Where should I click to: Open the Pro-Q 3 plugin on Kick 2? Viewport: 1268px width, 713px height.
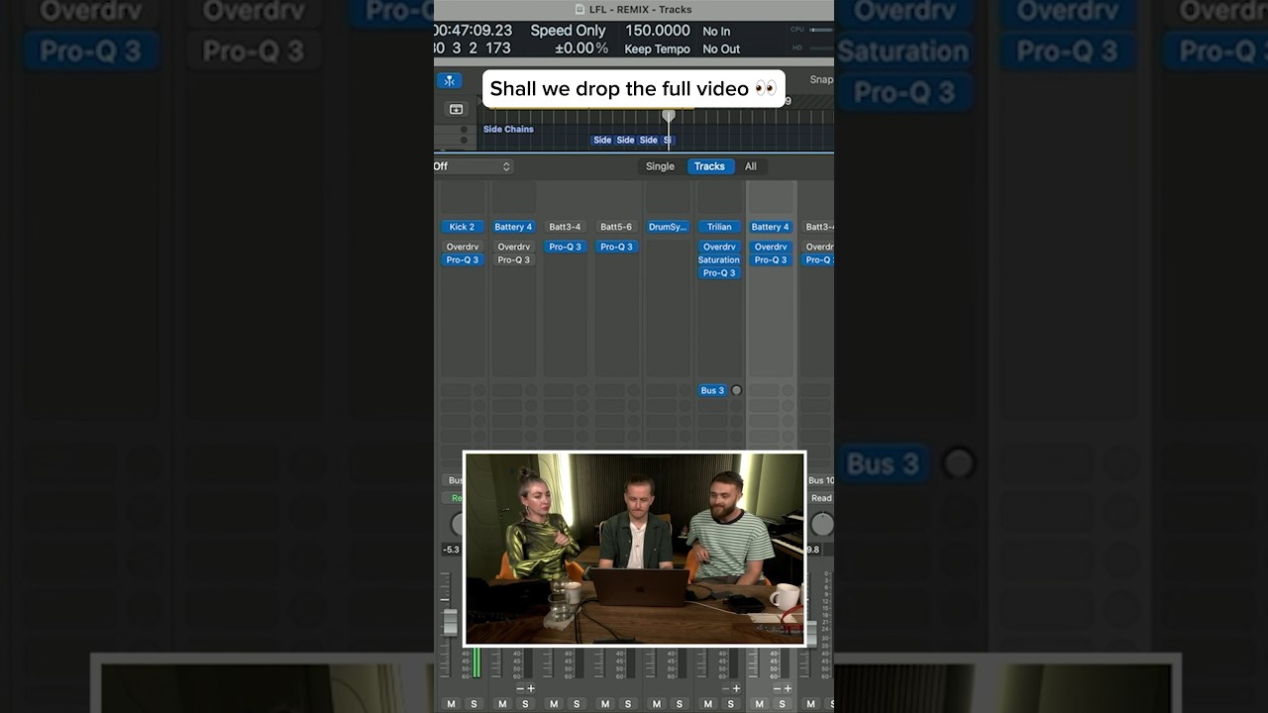[462, 259]
